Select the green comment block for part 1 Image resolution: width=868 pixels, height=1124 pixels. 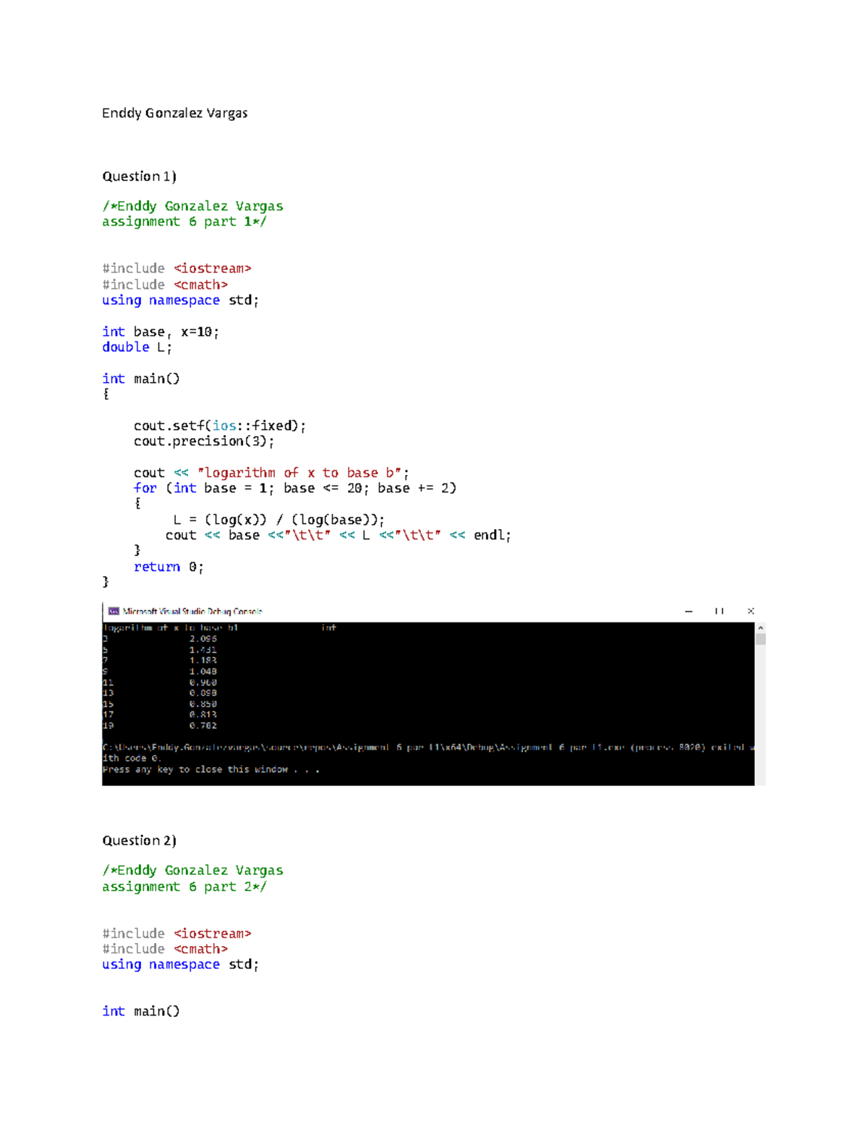[192, 214]
